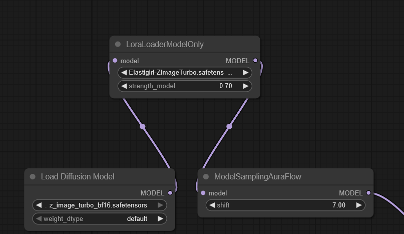Click the MODEL output socket on ModelSamplingAuraFlow
Screen dimensions: 404x234
368,193
